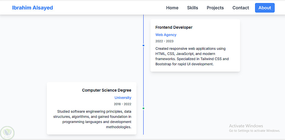Select the Frontend Developer card title
This screenshot has height=140, width=285.
(x=174, y=27)
